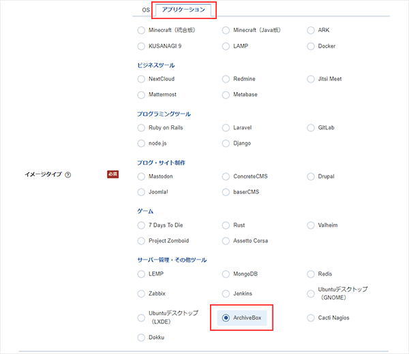The image size is (409, 354).
Task: Pick the LAMP application image
Action: [x=226, y=46]
